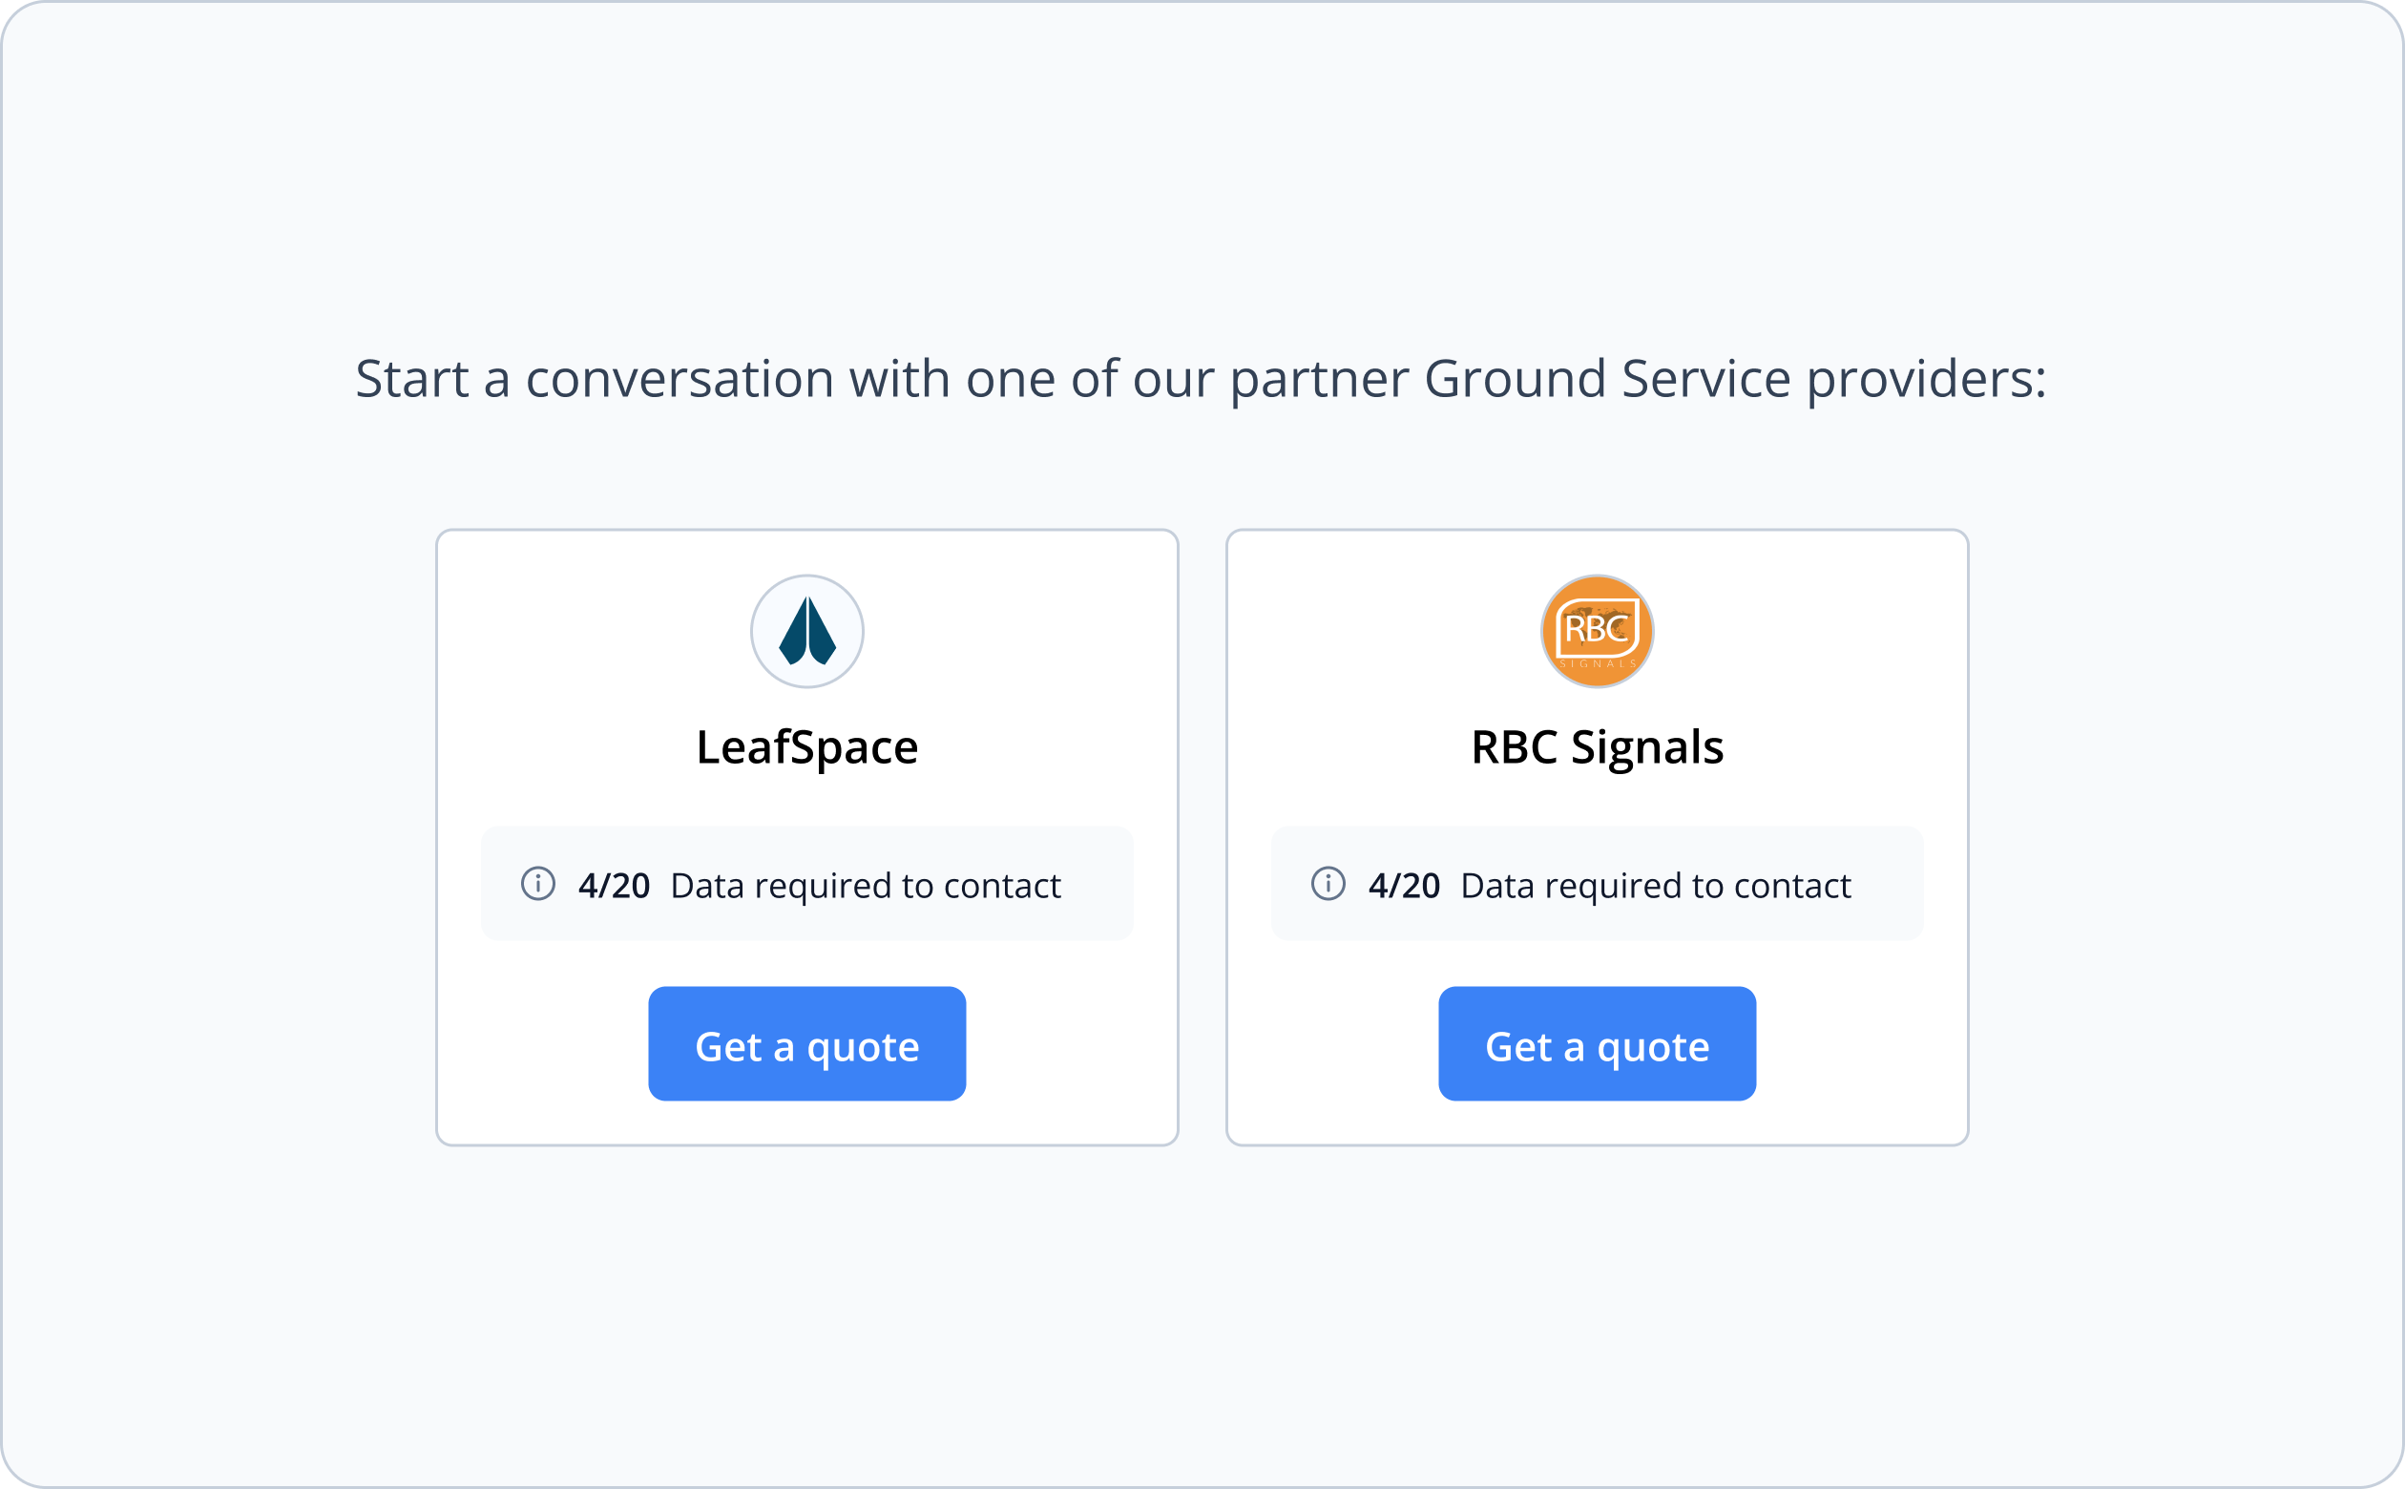Select the LeafSpace provider name
The image size is (2405, 1489).
tap(806, 747)
